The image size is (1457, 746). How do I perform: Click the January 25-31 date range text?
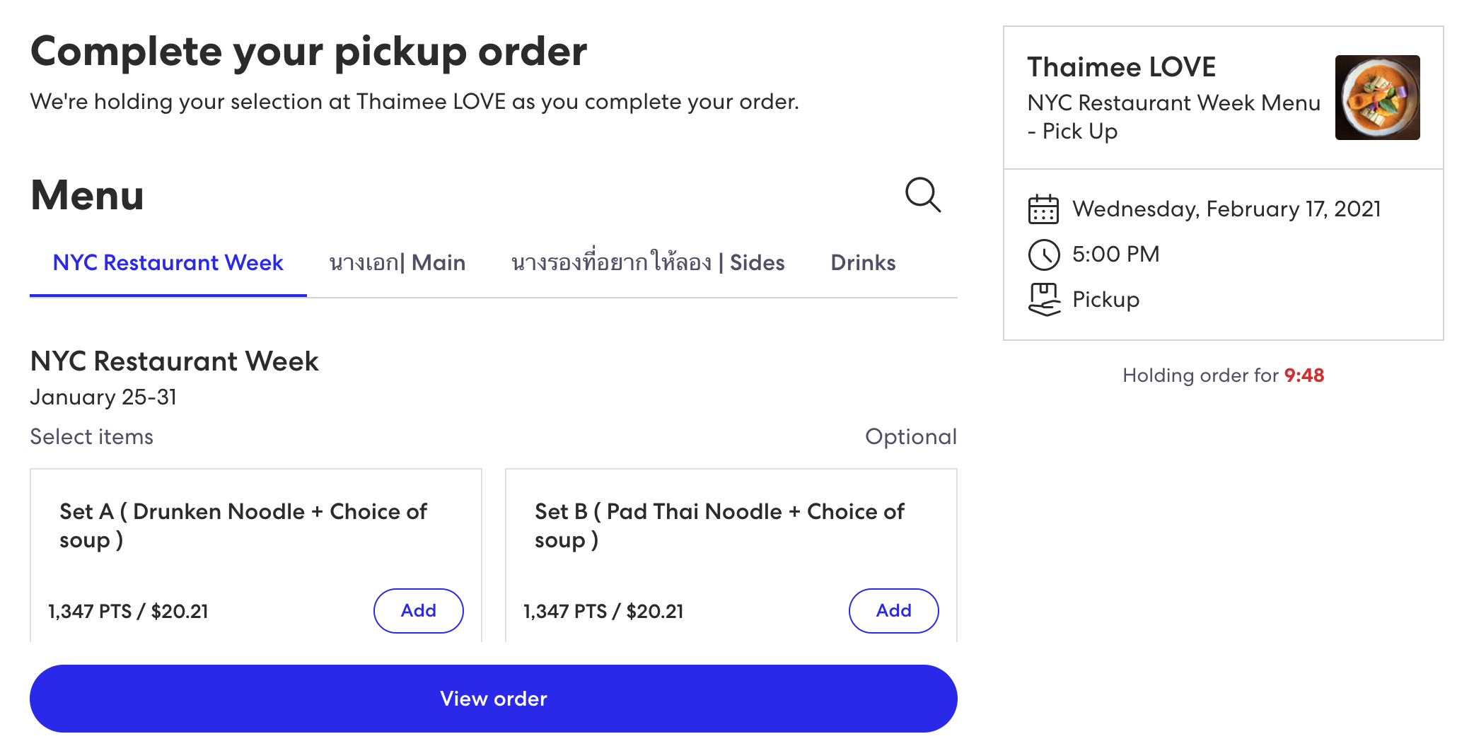(103, 397)
